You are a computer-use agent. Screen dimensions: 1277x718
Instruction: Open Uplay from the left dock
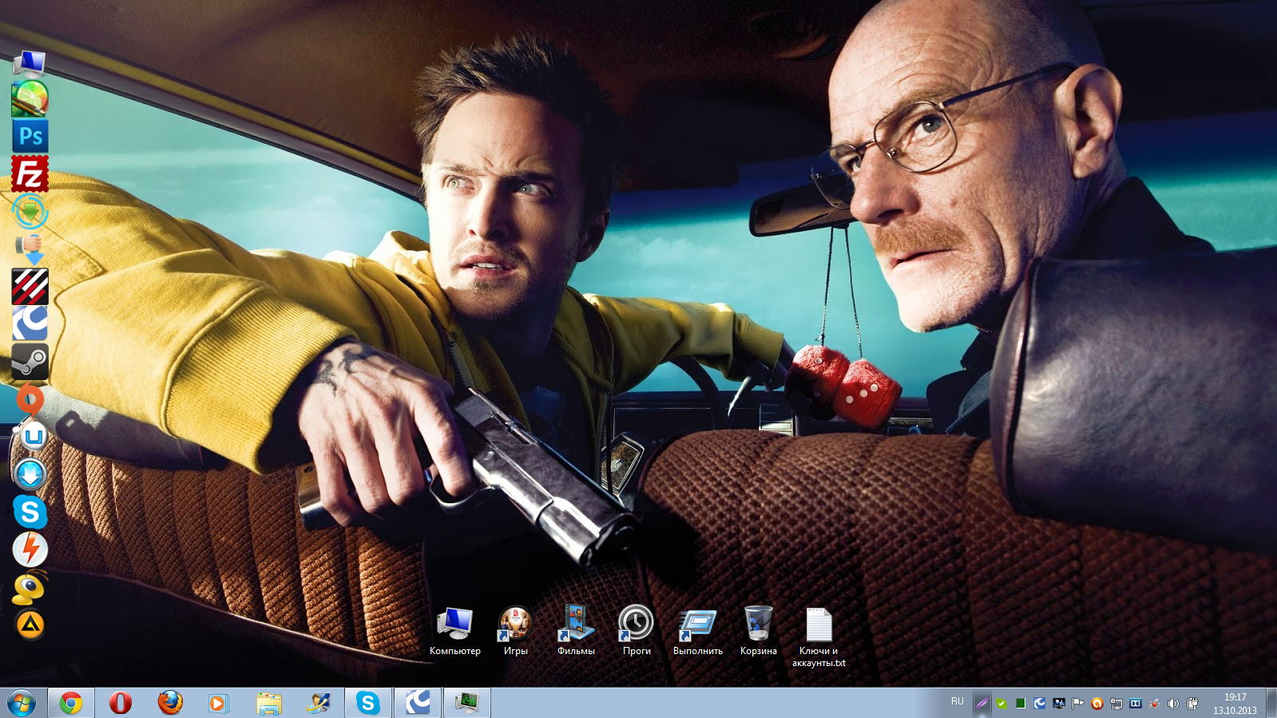pyautogui.click(x=30, y=437)
